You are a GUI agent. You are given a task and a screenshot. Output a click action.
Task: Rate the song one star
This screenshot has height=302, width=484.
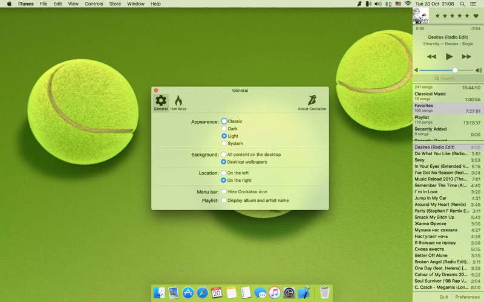437,16
